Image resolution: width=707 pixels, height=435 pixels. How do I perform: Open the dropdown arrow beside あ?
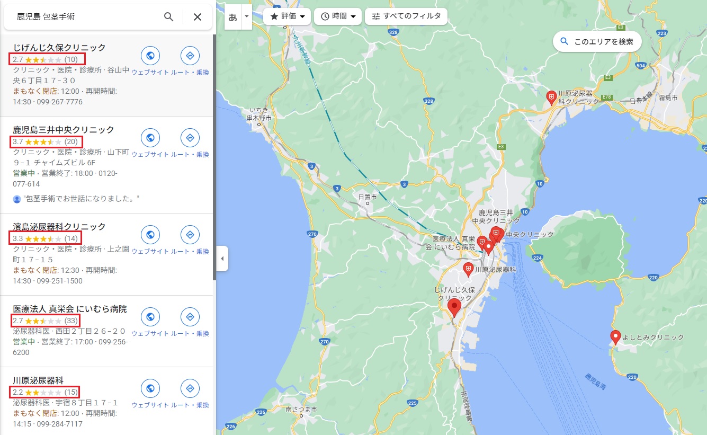click(x=246, y=16)
